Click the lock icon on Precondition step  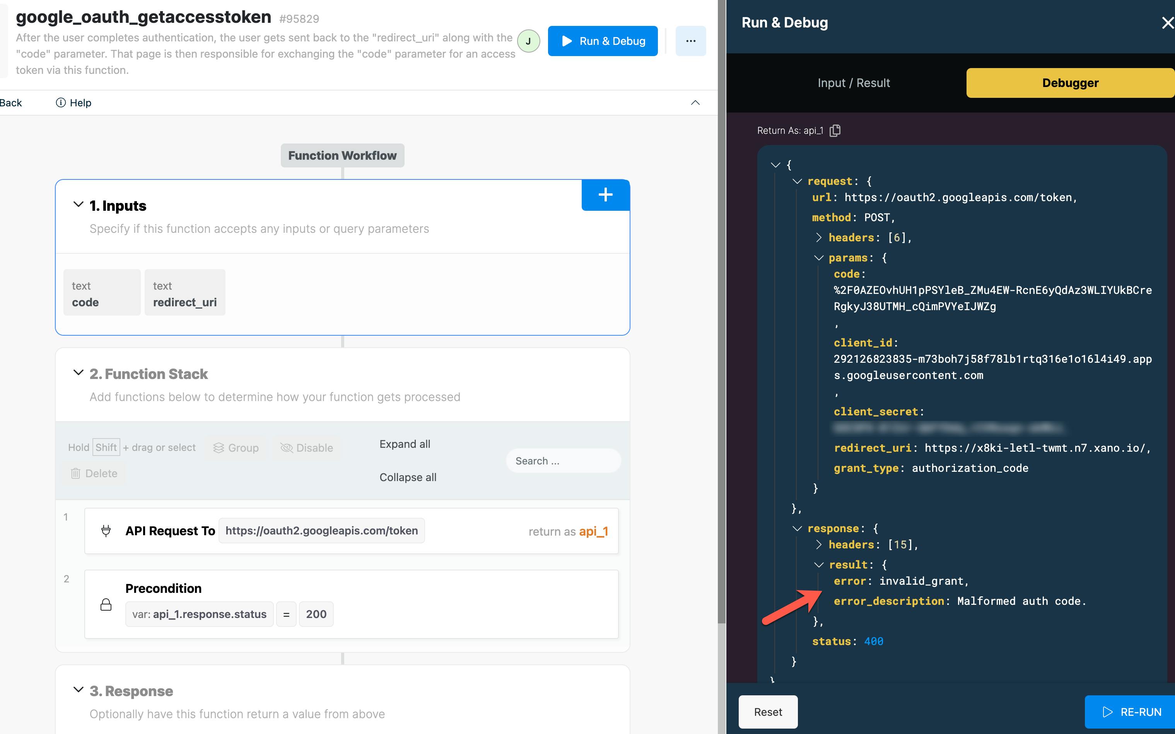click(106, 604)
